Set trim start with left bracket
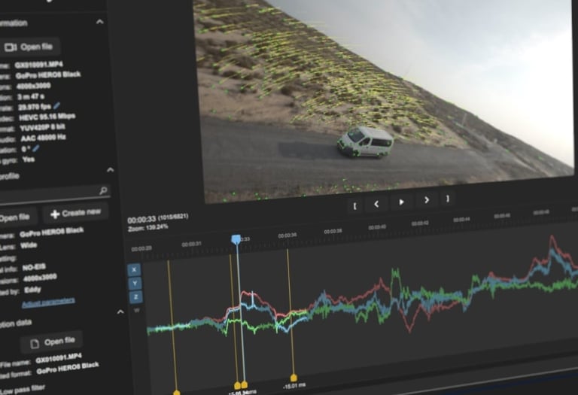The height and width of the screenshot is (395, 578). tap(354, 205)
